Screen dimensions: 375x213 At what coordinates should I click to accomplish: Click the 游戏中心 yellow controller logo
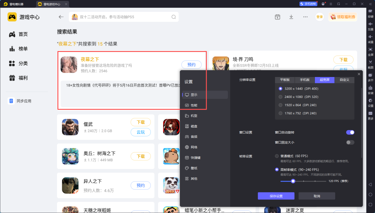(x=12, y=17)
